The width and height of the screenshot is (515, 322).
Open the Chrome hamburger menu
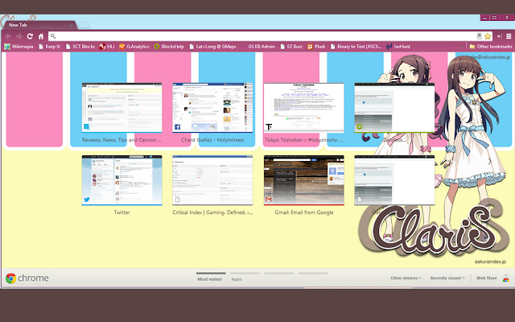click(x=509, y=36)
